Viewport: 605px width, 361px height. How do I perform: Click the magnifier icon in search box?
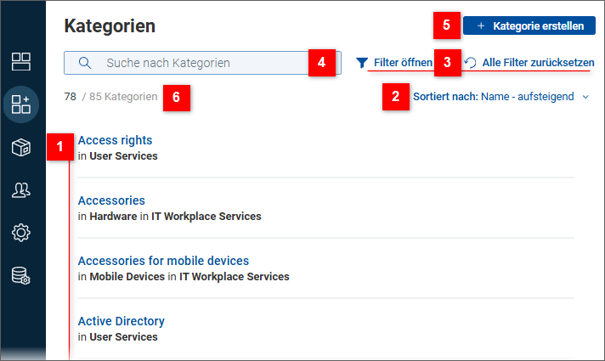tap(85, 63)
